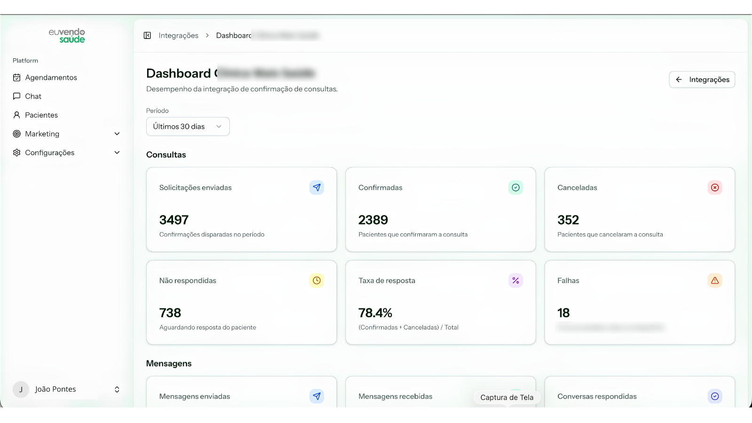
Task: Click the Marketing target icon
Action: [x=17, y=134]
